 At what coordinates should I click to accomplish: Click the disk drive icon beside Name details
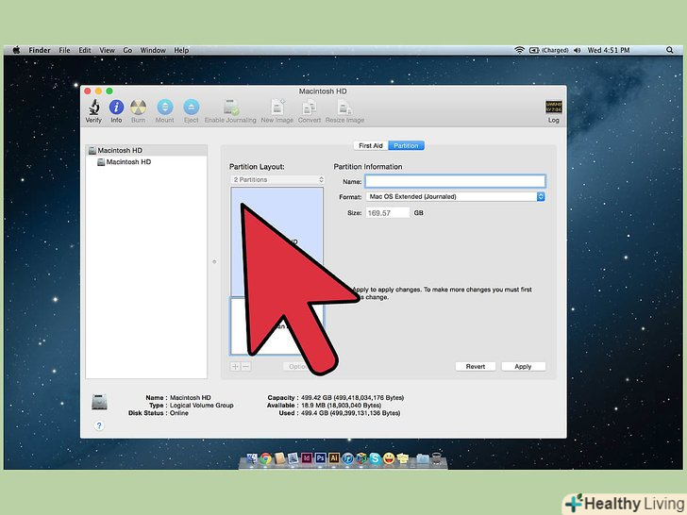[99, 402]
